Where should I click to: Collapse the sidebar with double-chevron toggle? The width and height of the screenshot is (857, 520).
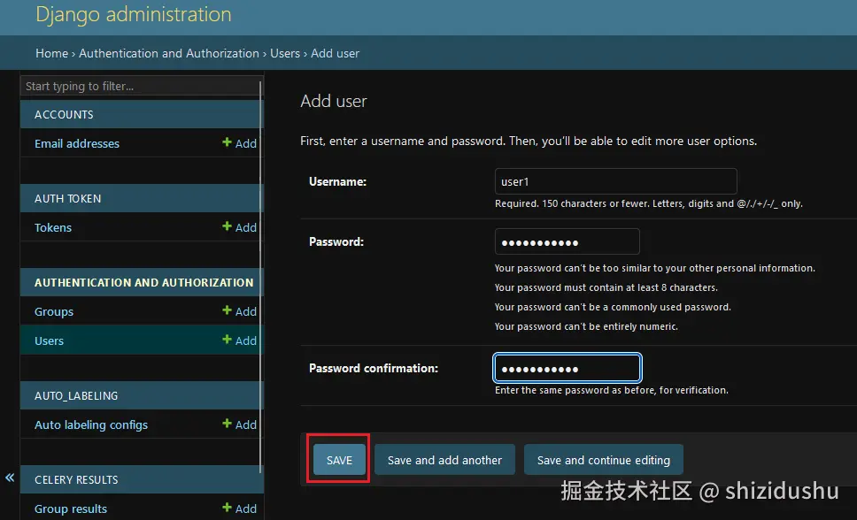(10, 478)
